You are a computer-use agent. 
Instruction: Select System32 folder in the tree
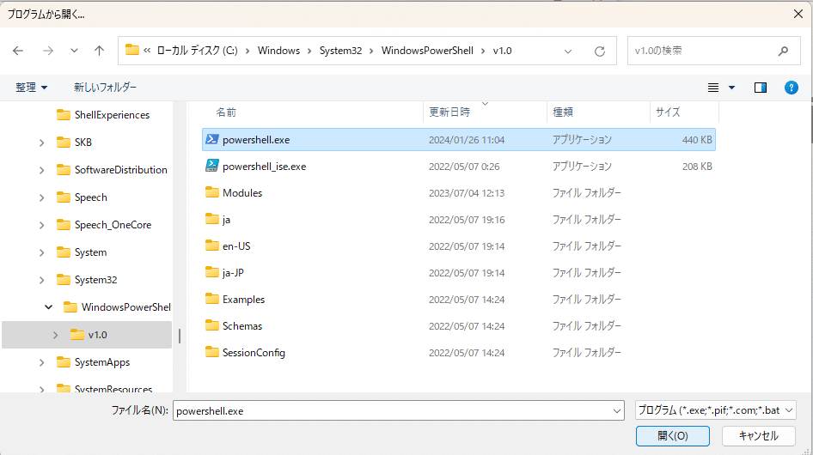coord(96,280)
